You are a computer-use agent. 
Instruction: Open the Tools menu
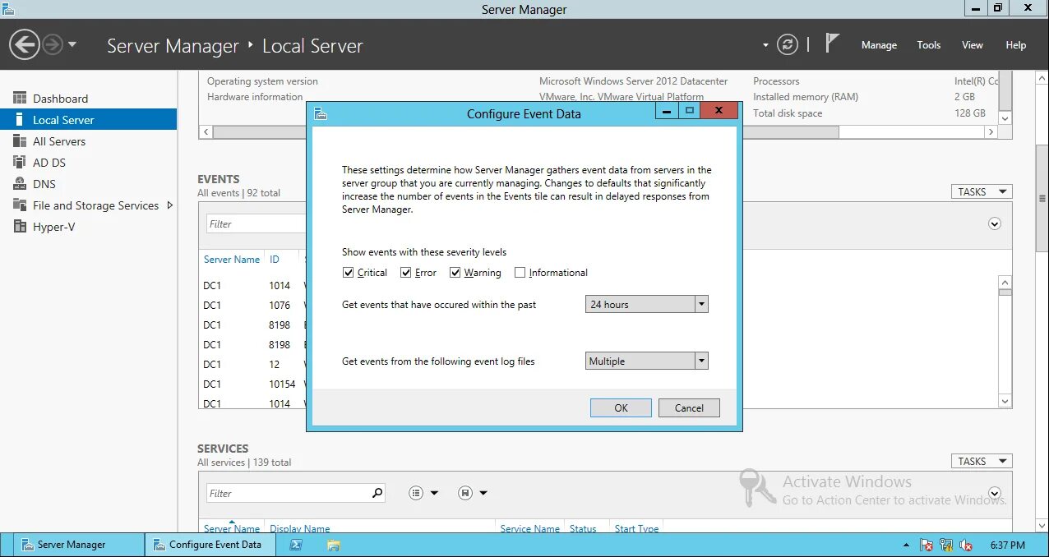(928, 45)
